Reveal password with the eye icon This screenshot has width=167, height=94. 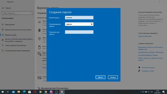[92, 24]
